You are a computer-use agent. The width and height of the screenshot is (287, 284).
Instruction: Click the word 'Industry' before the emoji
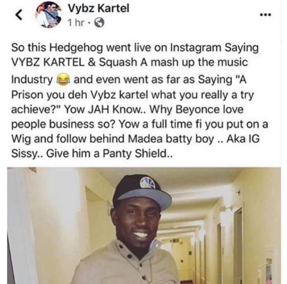point(32,80)
